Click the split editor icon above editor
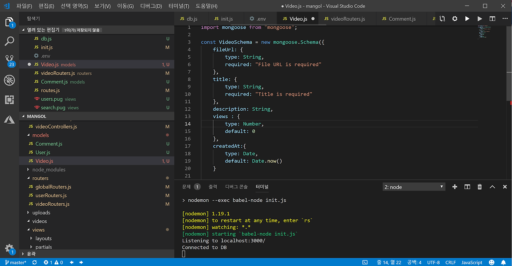 (492, 19)
